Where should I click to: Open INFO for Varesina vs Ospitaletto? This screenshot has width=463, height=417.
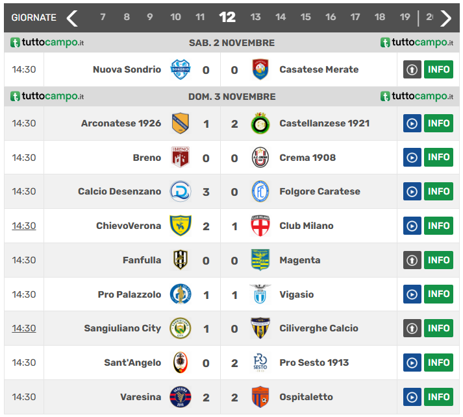pyautogui.click(x=438, y=397)
